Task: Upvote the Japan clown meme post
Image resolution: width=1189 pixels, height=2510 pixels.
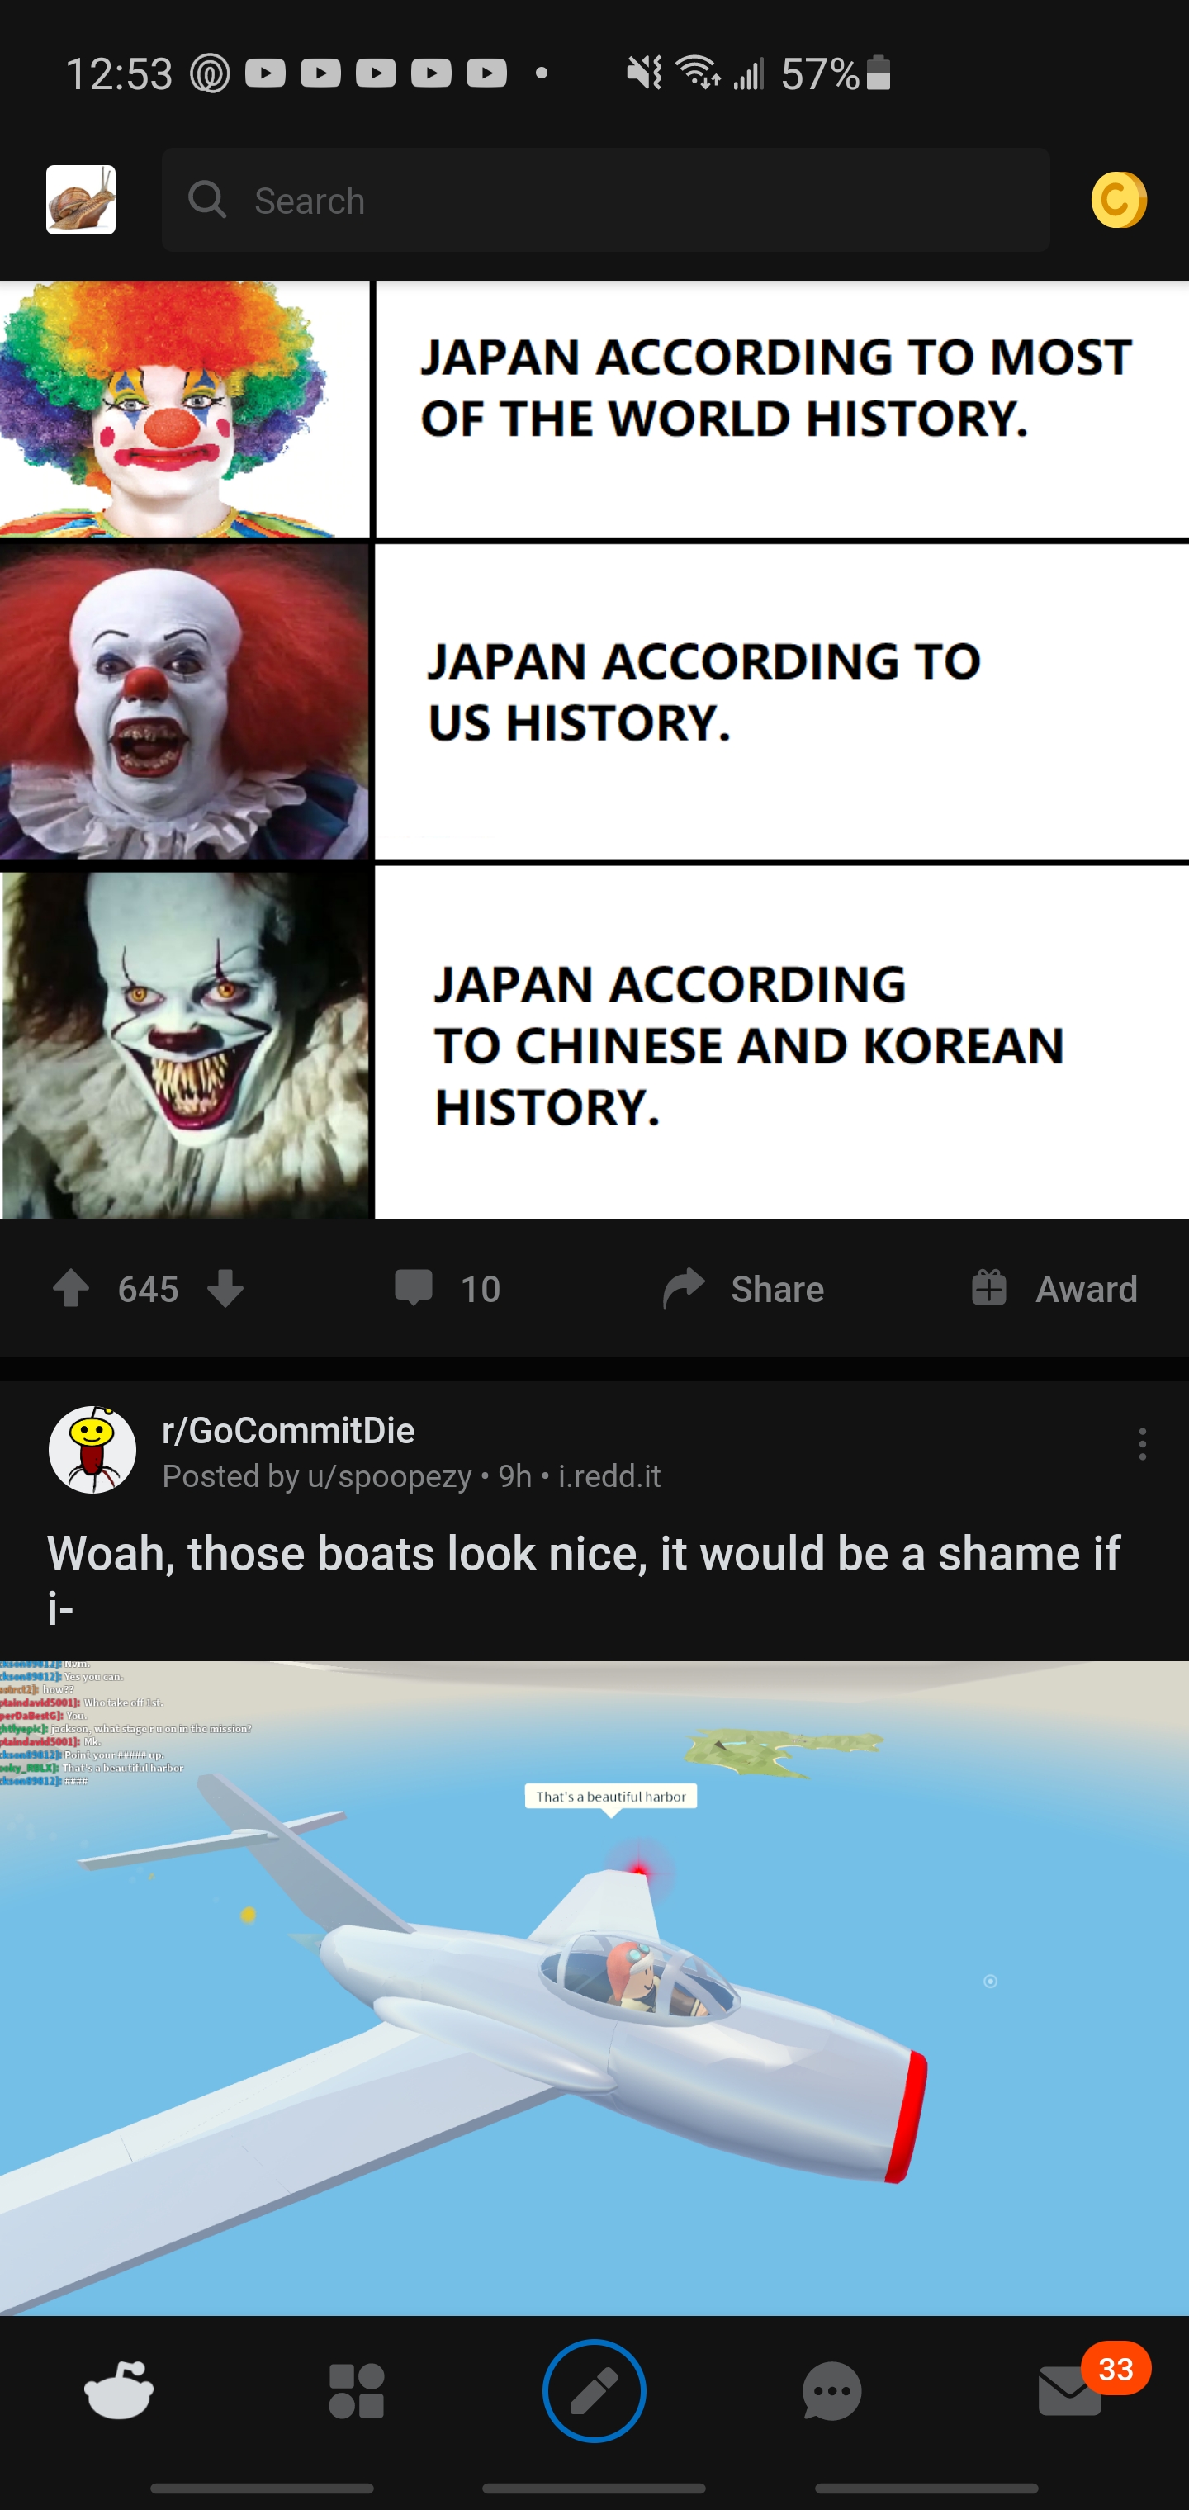Action: (70, 1288)
